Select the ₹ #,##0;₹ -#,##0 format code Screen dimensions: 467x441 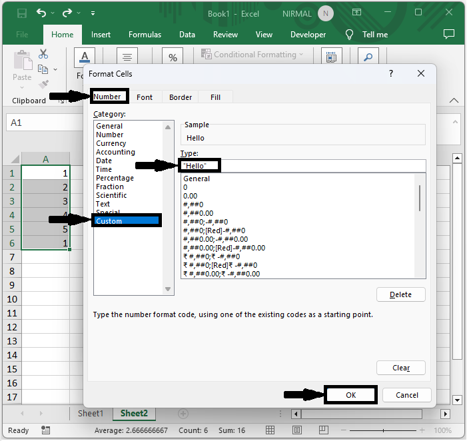(211, 256)
